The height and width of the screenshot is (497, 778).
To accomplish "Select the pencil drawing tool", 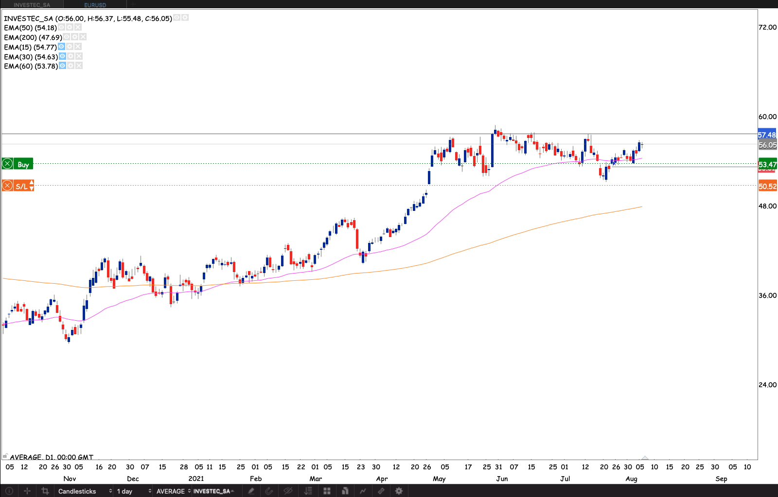I will (251, 491).
